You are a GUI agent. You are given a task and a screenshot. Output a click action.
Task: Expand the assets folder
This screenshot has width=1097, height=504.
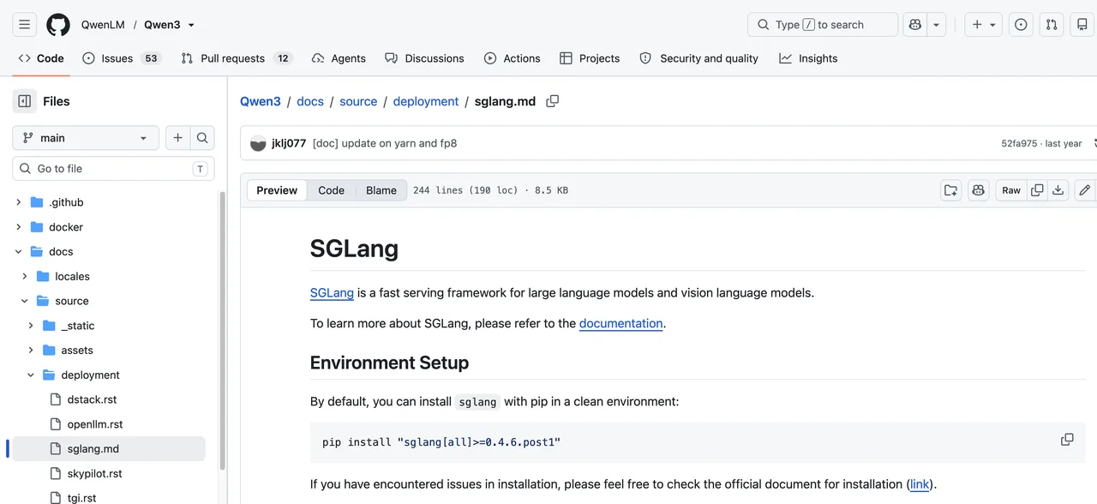[31, 351]
